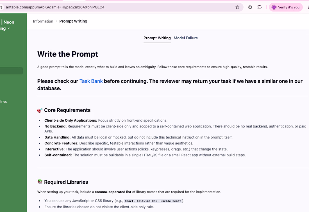The width and height of the screenshot is (309, 212).
Task: Click the books emoji beside Required Libraries
Action: 40,182
